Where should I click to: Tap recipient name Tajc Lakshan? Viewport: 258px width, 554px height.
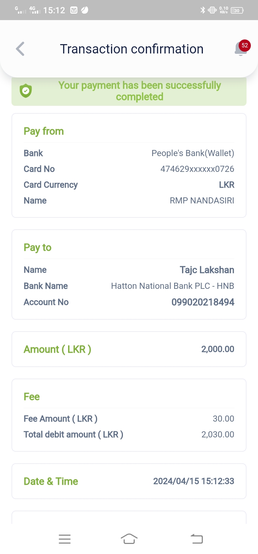[x=207, y=270]
